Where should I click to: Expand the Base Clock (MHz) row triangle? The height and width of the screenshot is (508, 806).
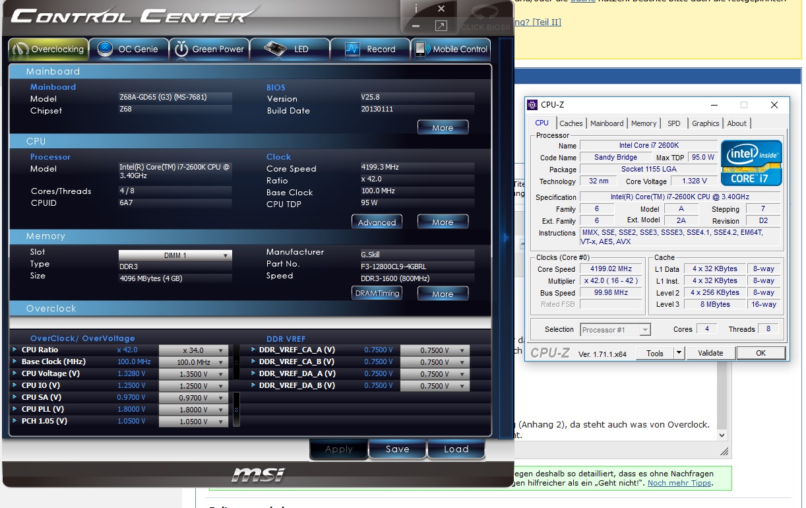(x=15, y=362)
